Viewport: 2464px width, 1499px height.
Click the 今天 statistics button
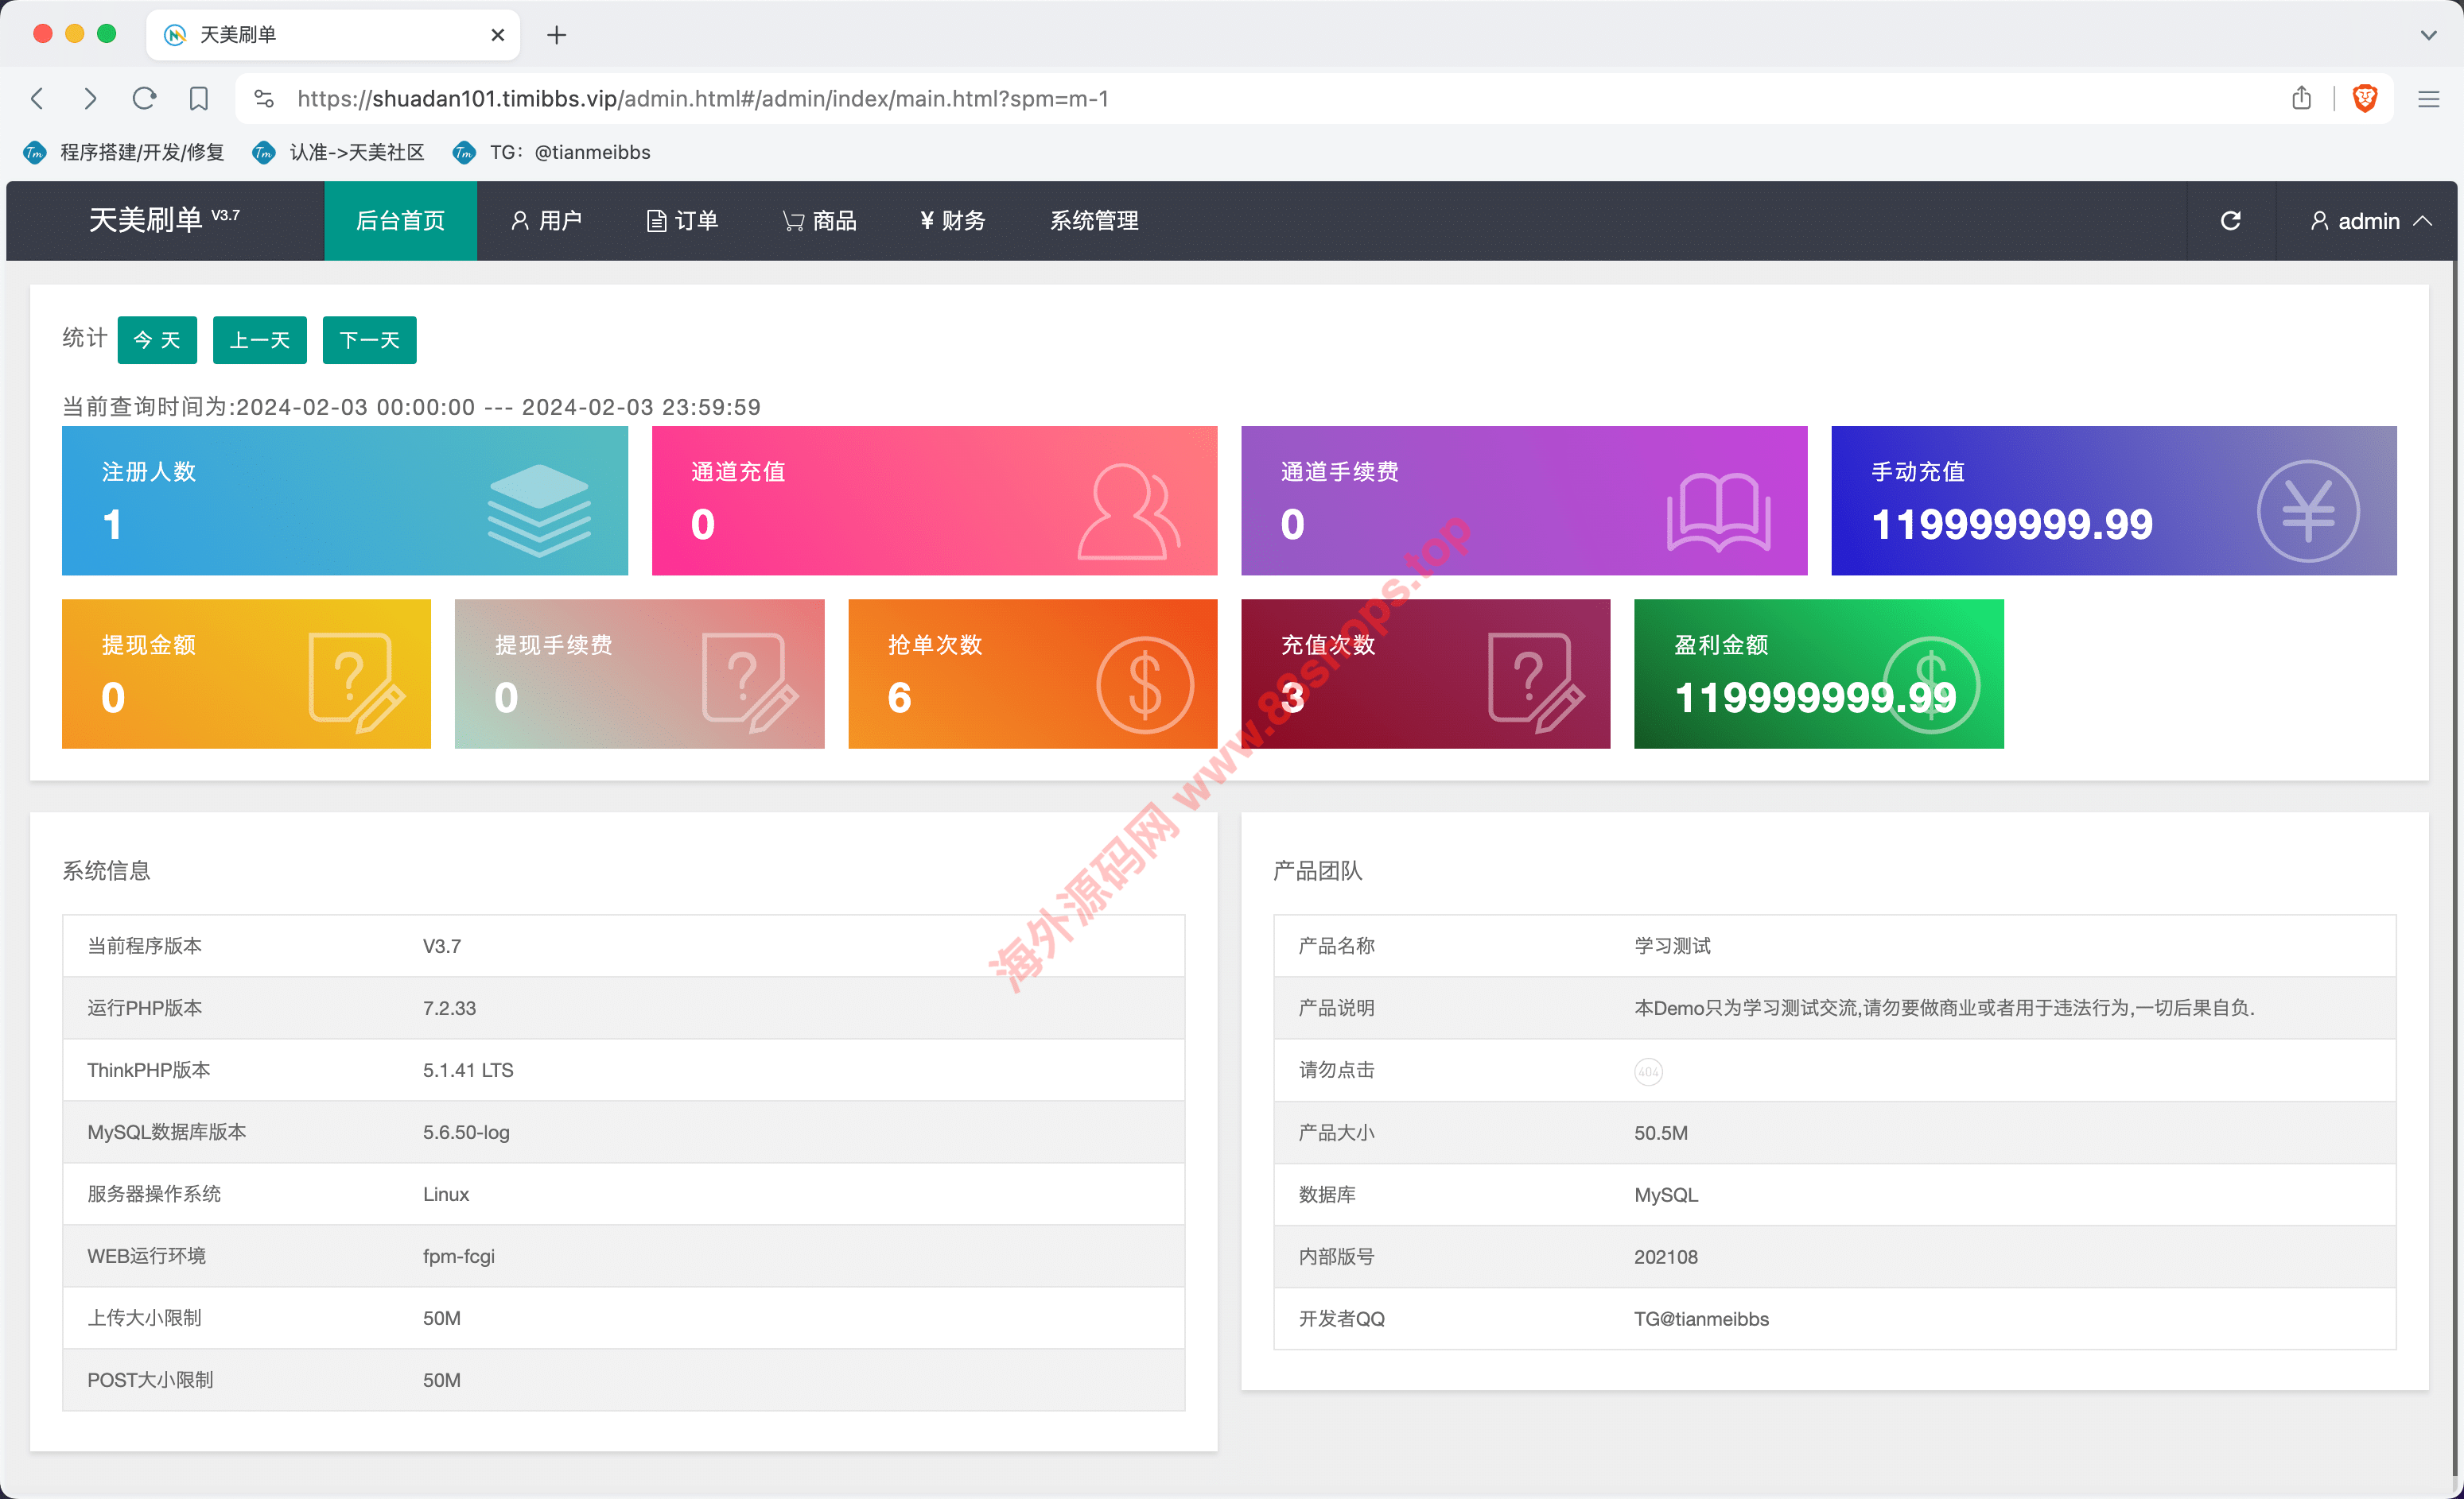157,339
